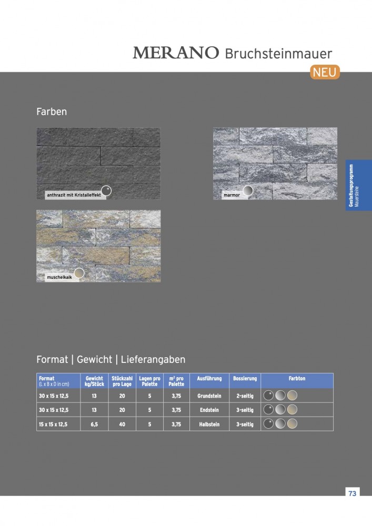The image size is (372, 526).
Task: Select the grey swatch circle beside the marmor label
Action: point(247,191)
